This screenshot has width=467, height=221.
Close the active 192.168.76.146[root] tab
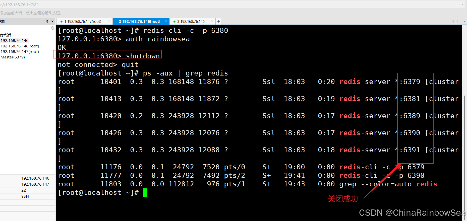[x=166, y=21]
